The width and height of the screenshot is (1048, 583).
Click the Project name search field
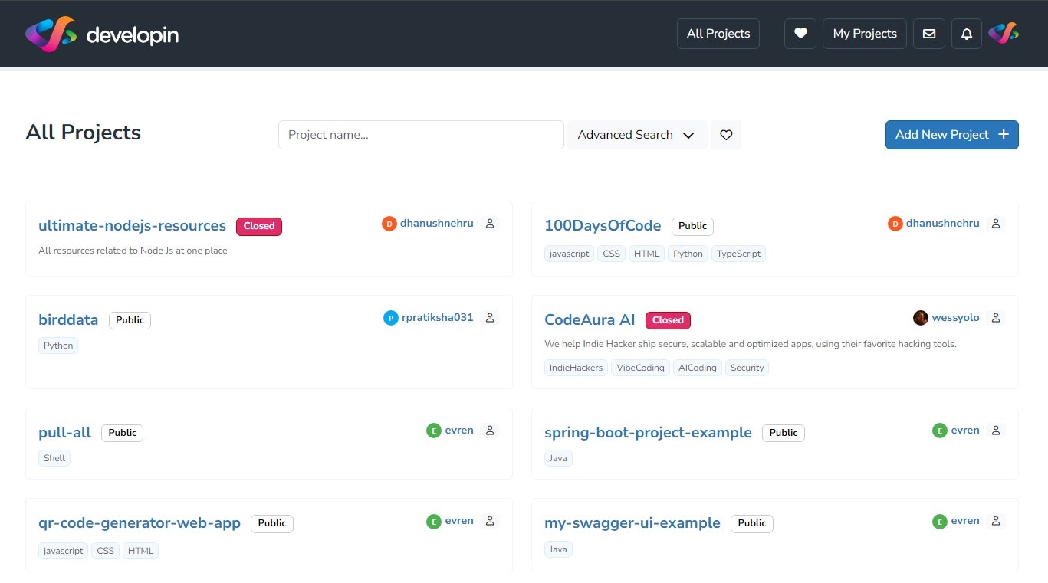click(x=421, y=135)
